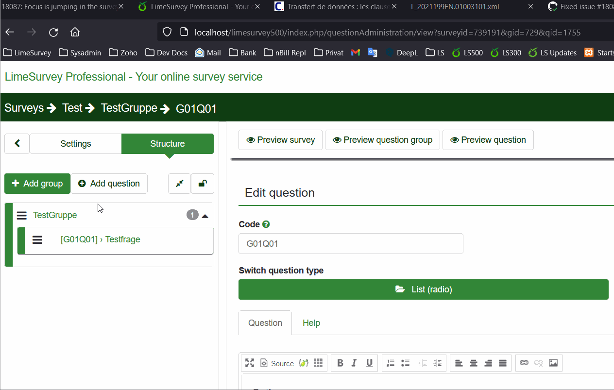The image size is (614, 390).
Task: Insert a bulleted list
Action: coord(406,363)
